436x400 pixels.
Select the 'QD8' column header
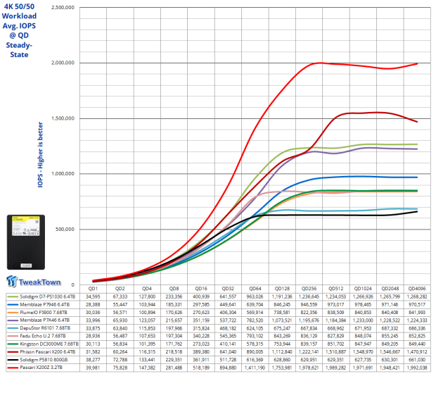point(174,289)
